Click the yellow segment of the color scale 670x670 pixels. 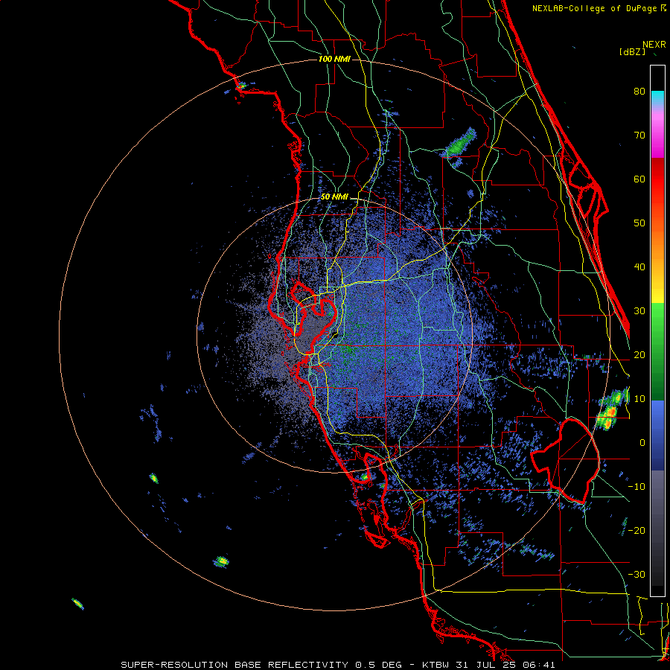click(x=657, y=290)
